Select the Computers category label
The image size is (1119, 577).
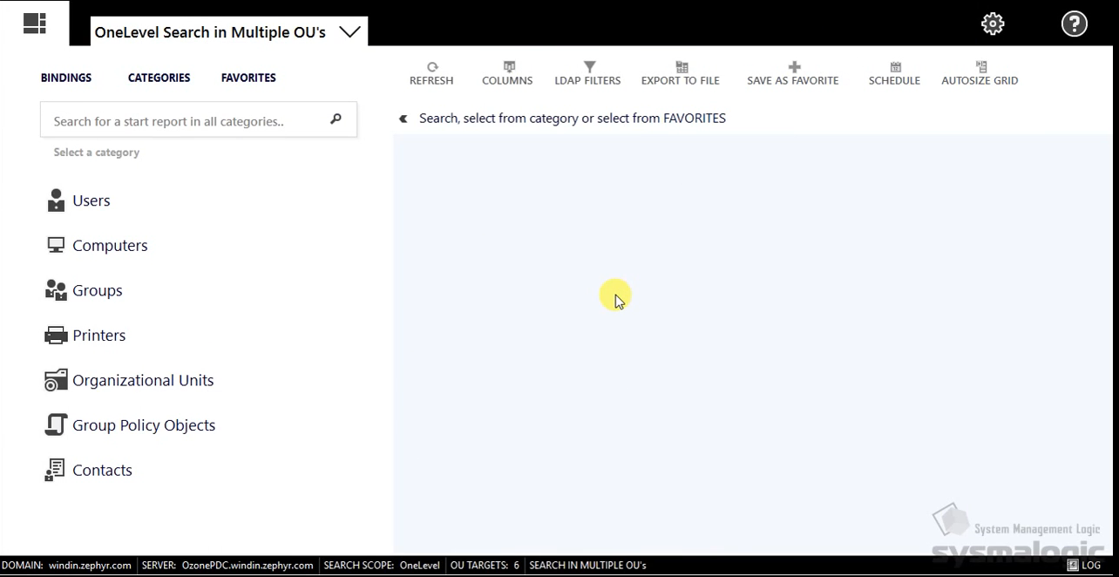click(x=110, y=246)
